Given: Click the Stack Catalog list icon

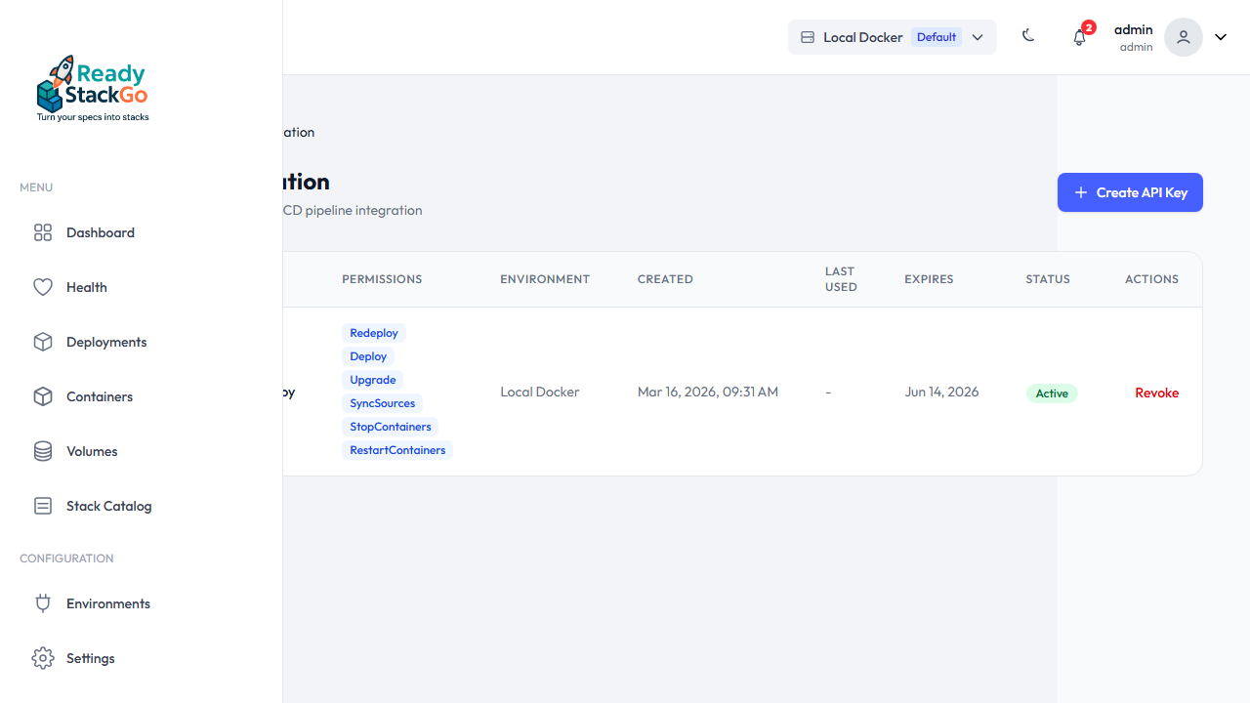Looking at the screenshot, I should tap(43, 506).
